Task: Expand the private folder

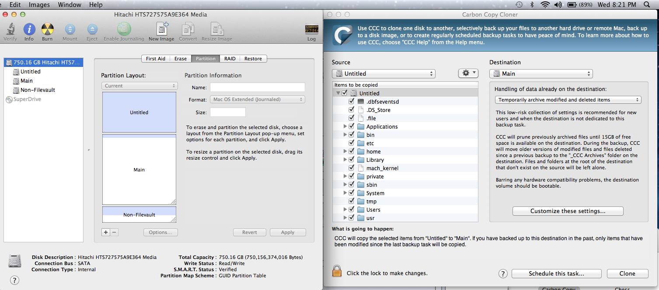Action: [345, 176]
